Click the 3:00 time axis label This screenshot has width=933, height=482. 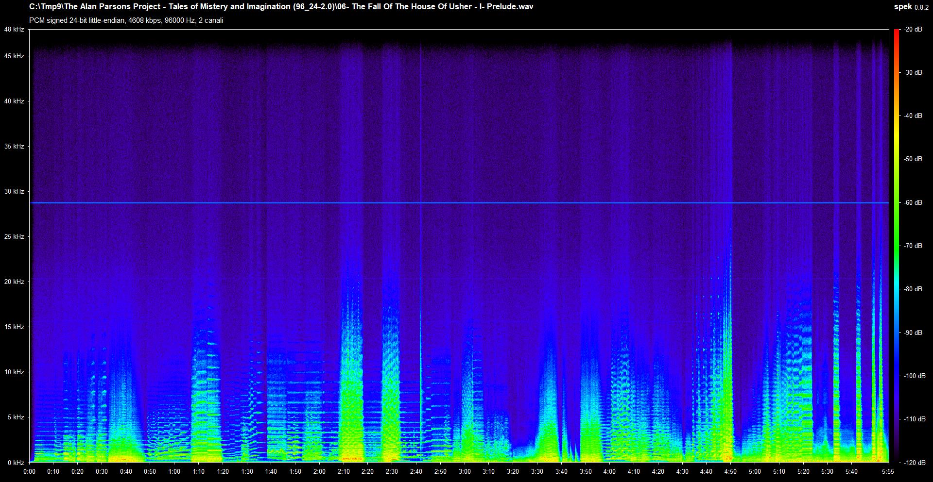pos(464,472)
